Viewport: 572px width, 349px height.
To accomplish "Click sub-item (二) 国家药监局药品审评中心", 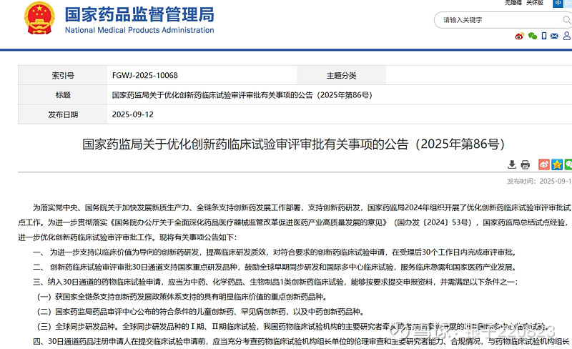I will pyautogui.click(x=200, y=312).
